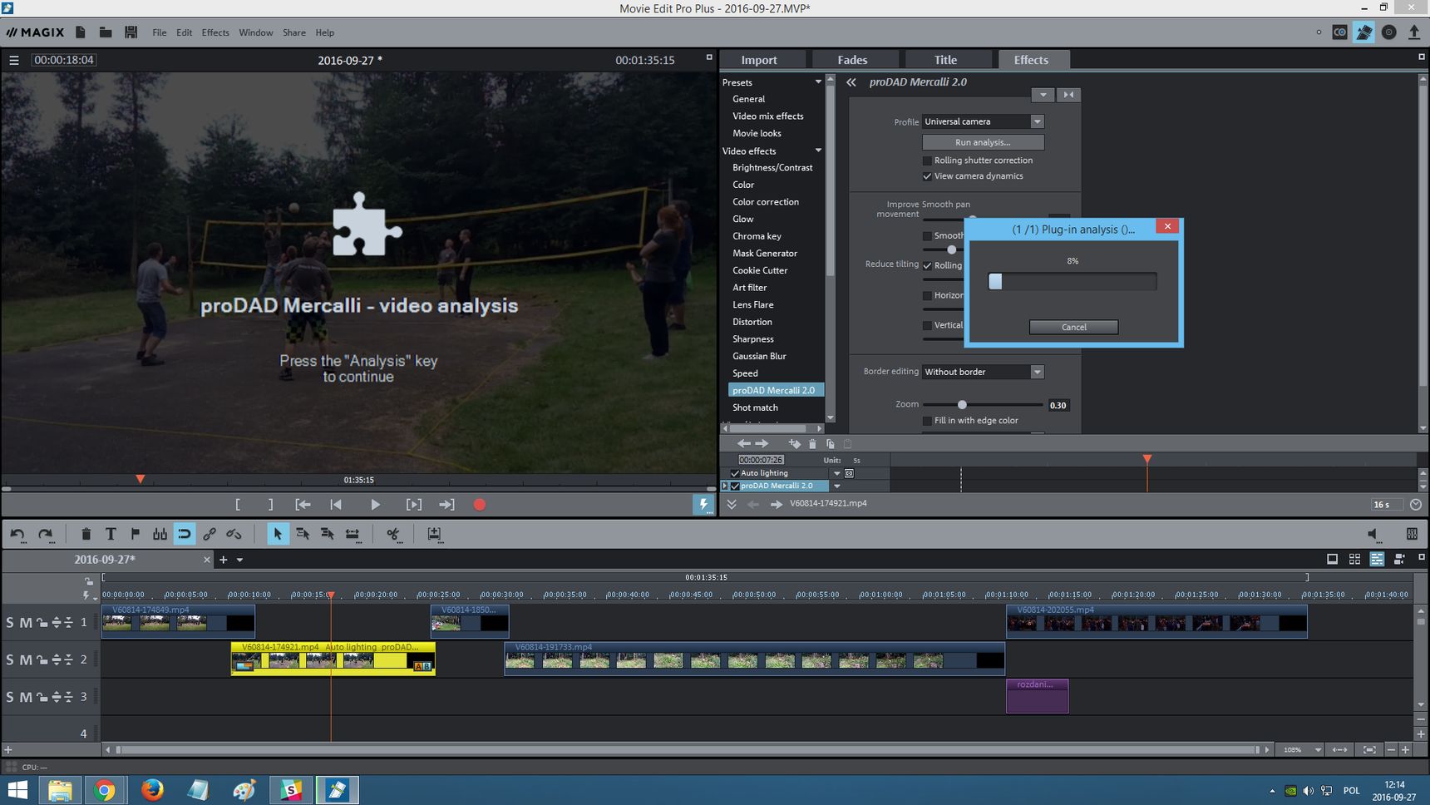The width and height of the screenshot is (1430, 805).
Task: Click the Save project disk icon
Action: [x=131, y=32]
